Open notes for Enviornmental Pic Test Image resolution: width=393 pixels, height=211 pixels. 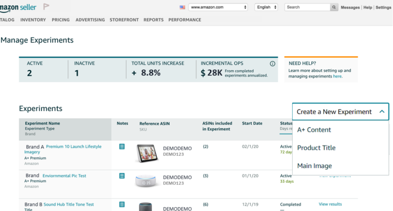[x=122, y=176]
